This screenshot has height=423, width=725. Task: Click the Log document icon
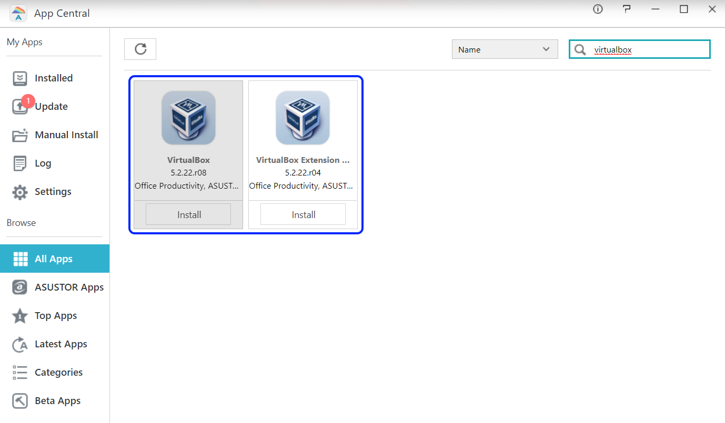(x=20, y=163)
